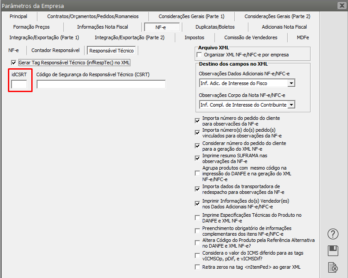Click Inf. Adic. de Interesse do Fisco field
The width and height of the screenshot is (348, 278).
(x=244, y=83)
